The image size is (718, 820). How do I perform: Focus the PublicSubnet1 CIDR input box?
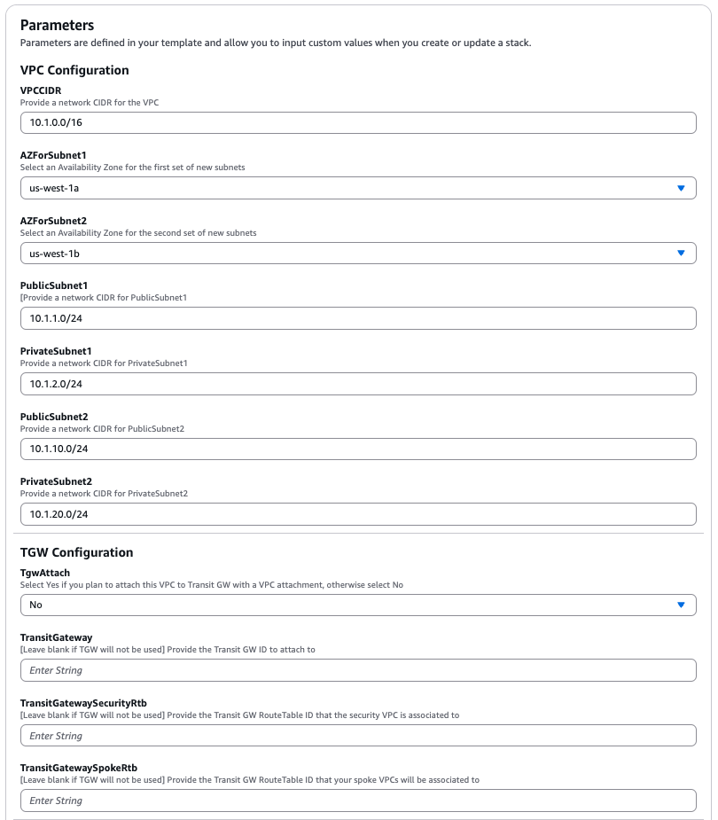coord(357,318)
